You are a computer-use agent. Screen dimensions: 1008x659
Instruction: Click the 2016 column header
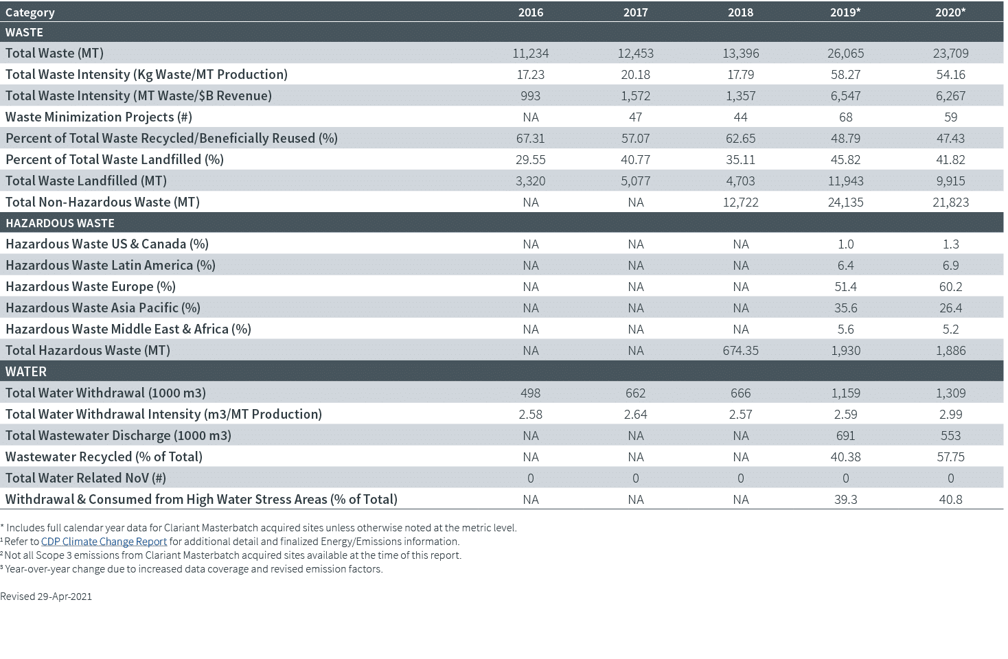[x=531, y=12]
